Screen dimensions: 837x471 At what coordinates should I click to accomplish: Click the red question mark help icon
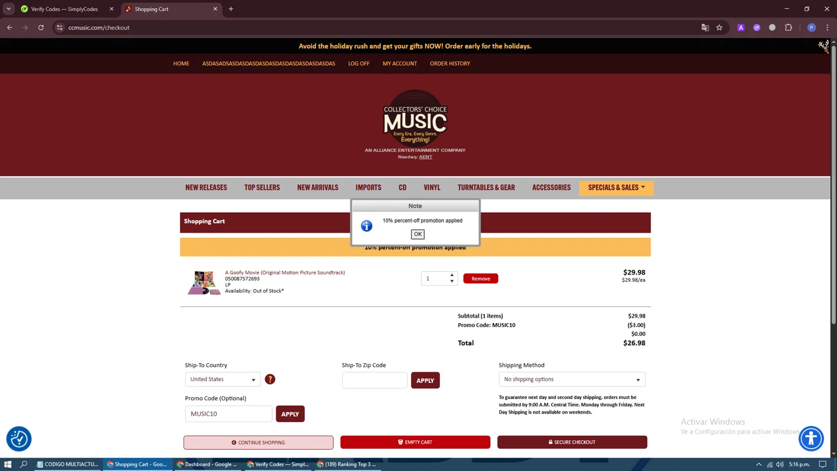click(270, 379)
